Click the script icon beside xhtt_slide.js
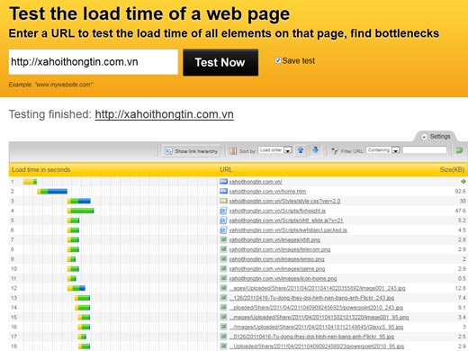468x351 pixels. pyautogui.click(x=223, y=220)
